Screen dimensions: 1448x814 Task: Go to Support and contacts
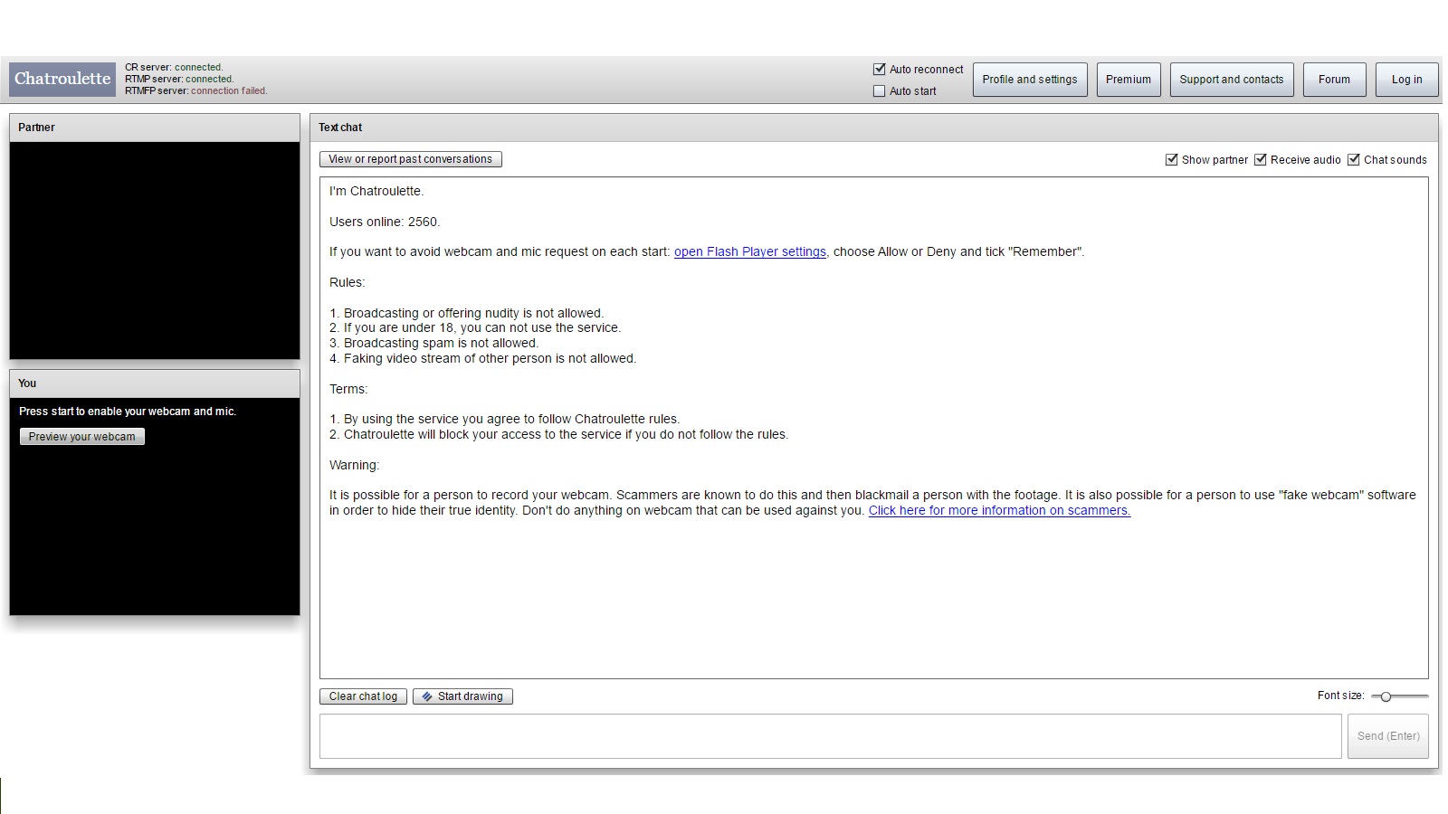pos(1232,80)
